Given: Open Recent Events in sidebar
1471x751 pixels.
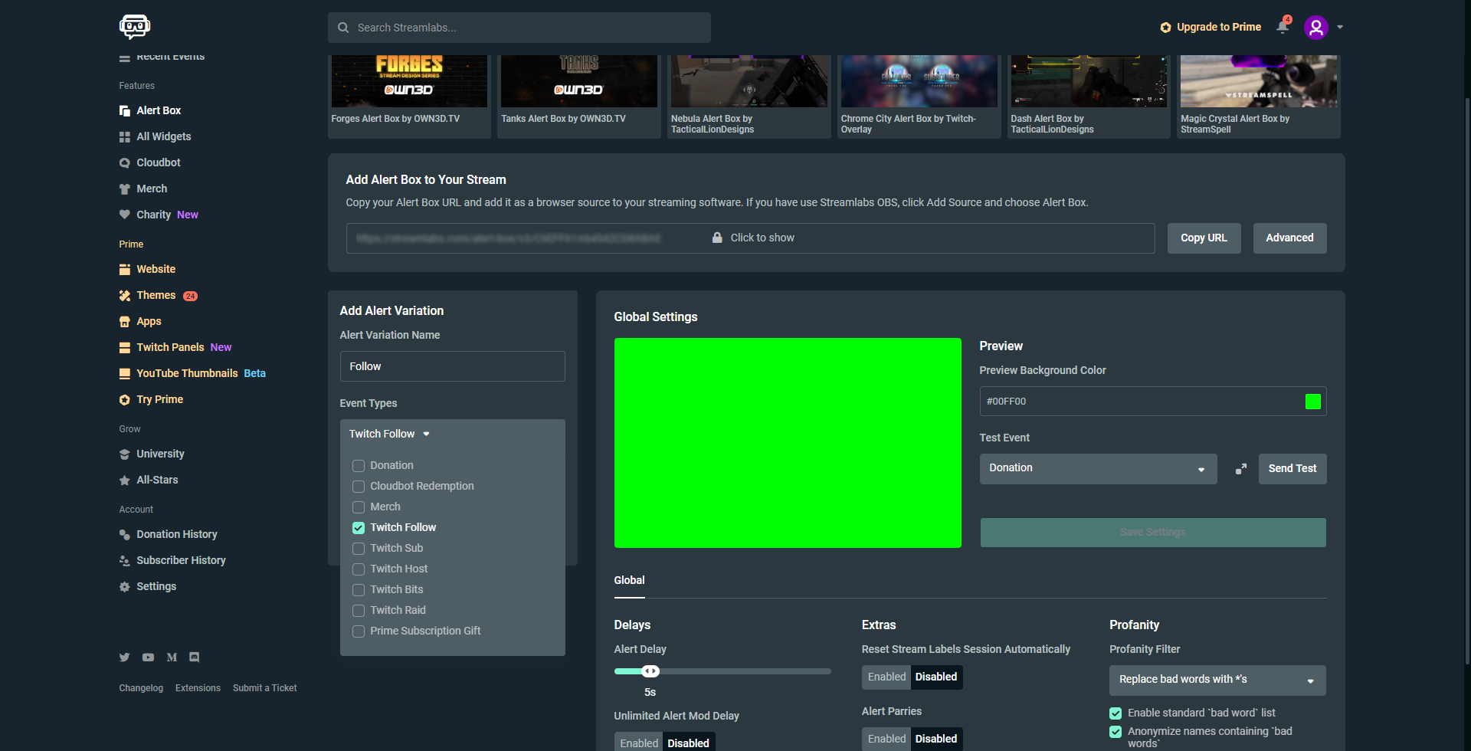Looking at the screenshot, I should [x=170, y=57].
